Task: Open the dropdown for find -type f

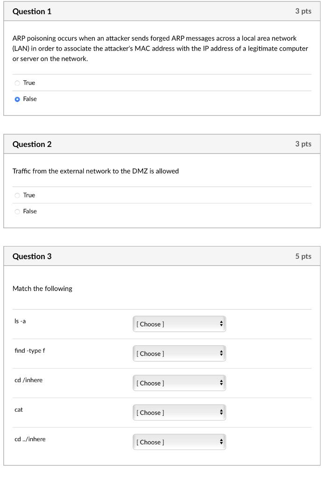Action: point(179,354)
